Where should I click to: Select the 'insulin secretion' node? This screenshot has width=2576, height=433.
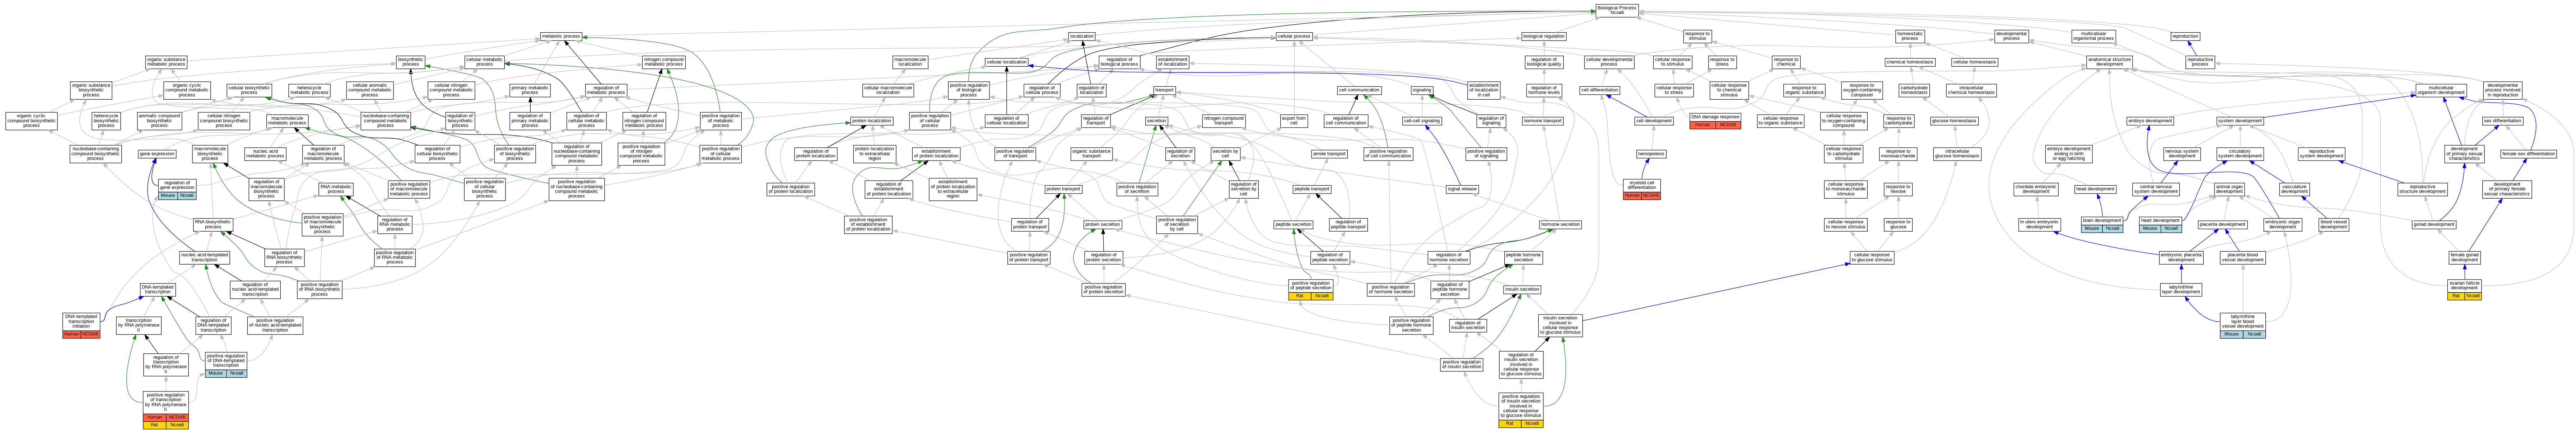pos(1522,289)
